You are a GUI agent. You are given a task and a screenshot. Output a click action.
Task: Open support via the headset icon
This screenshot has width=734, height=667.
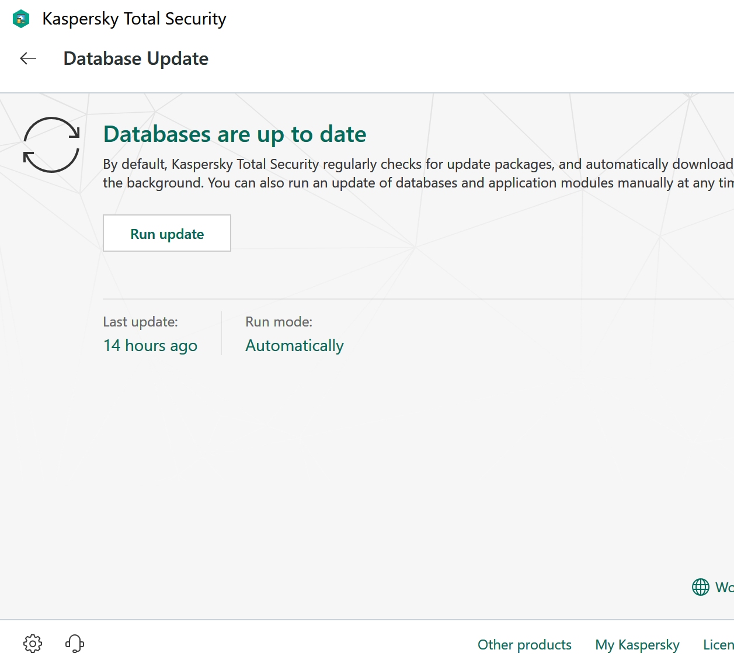click(x=75, y=644)
